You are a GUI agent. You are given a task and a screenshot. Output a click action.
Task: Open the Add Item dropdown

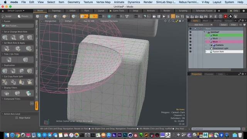coord(201,25)
